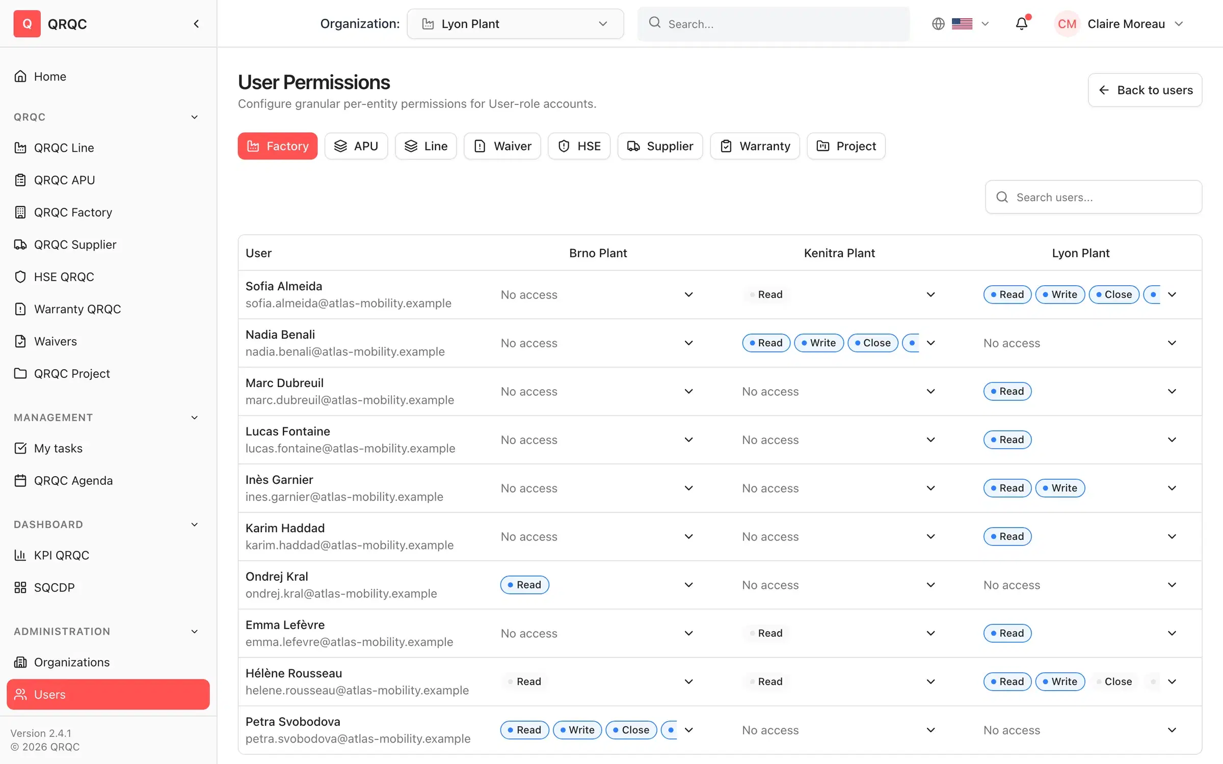Open the Organization Lyon Plant dropdown
Viewport: 1223px width, 764px height.
(x=515, y=23)
